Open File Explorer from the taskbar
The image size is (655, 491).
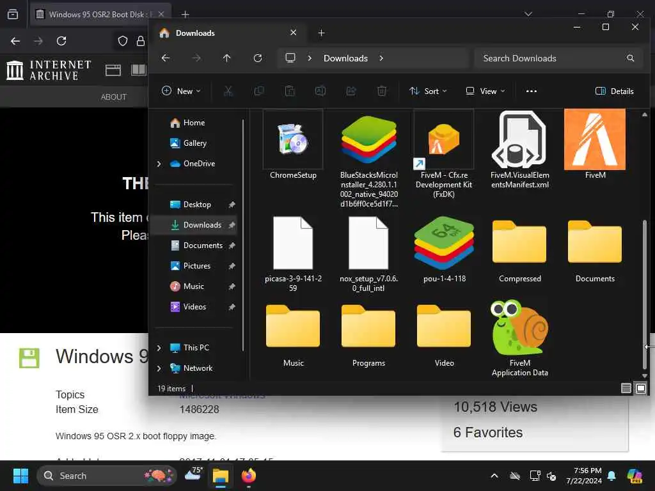coord(221,476)
